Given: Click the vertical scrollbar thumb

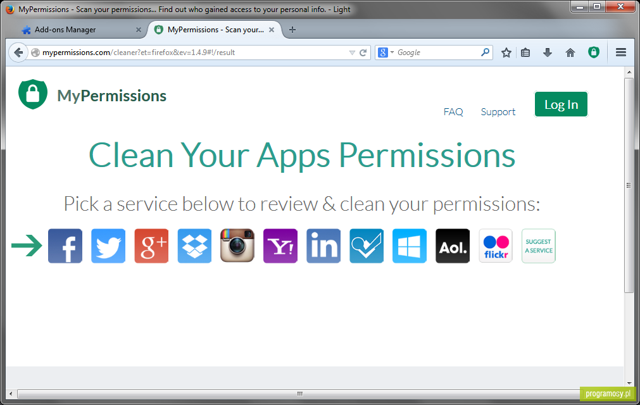Looking at the screenshot, I should click(629, 185).
